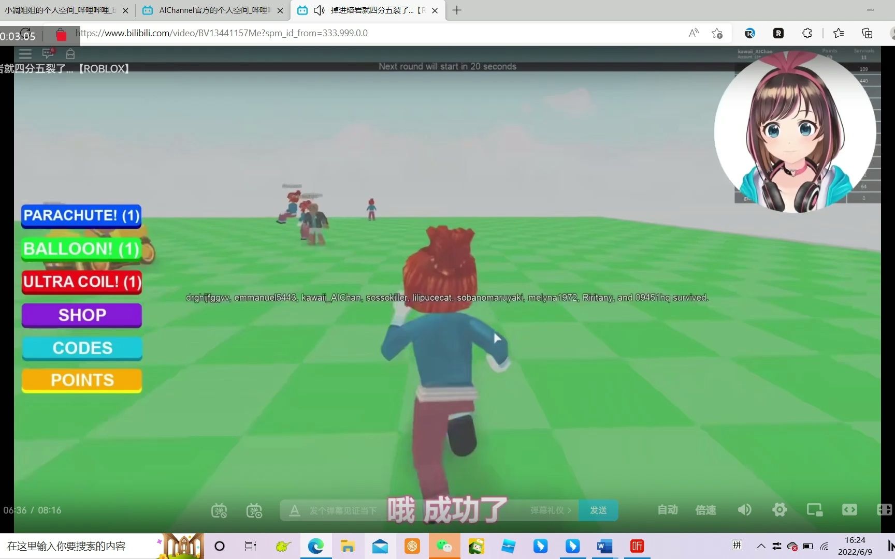Open the Favorites list icon
Viewport: 895px width, 559px height.
point(839,33)
